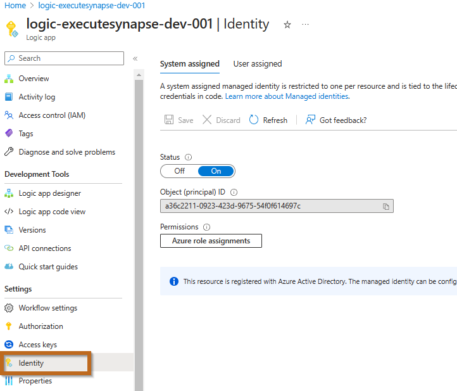This screenshot has width=457, height=391.
Task: Open Access keys page
Action: click(x=38, y=345)
